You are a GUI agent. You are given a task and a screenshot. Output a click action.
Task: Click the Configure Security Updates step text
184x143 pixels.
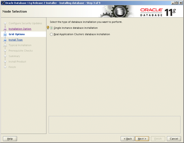[x=25, y=23]
